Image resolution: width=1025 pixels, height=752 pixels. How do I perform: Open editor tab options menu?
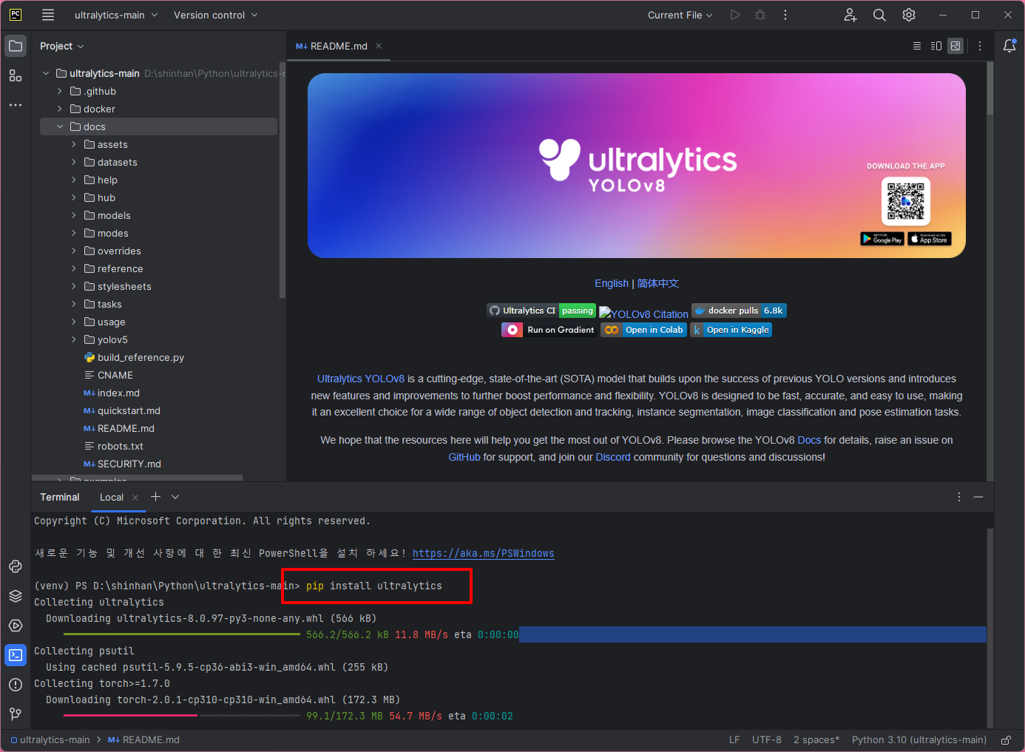coord(980,46)
